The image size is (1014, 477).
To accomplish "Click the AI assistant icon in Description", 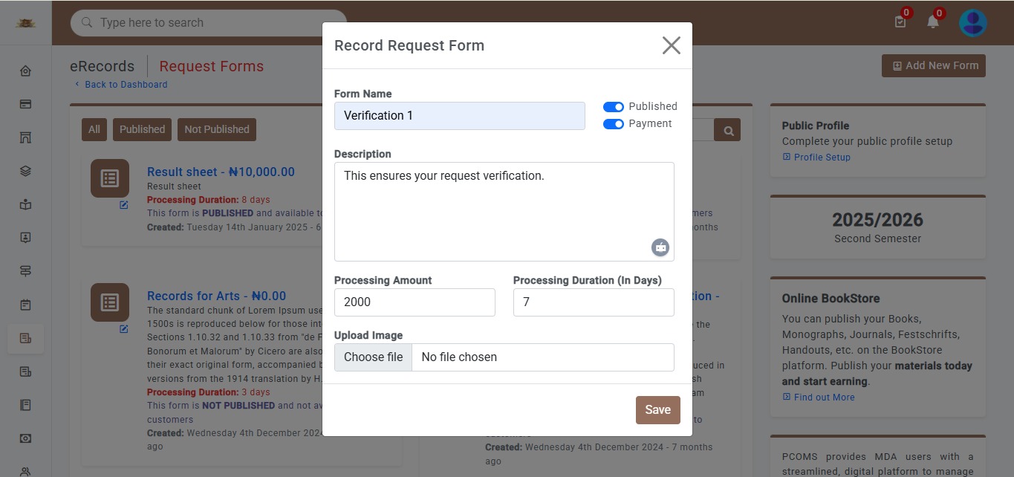I will pyautogui.click(x=660, y=247).
